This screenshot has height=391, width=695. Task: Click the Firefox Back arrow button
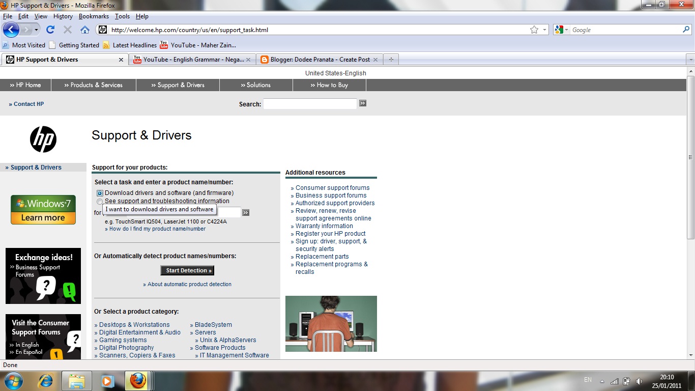pos(11,30)
